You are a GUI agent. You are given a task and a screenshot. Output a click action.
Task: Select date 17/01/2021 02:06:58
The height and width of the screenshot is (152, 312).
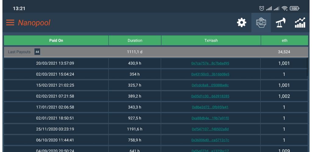point(55,107)
